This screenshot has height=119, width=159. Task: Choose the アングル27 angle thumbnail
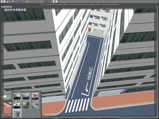(x=35, y=96)
